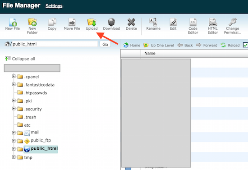Click the Download globe icon
Viewport: 248px width, 170px height.
click(111, 22)
